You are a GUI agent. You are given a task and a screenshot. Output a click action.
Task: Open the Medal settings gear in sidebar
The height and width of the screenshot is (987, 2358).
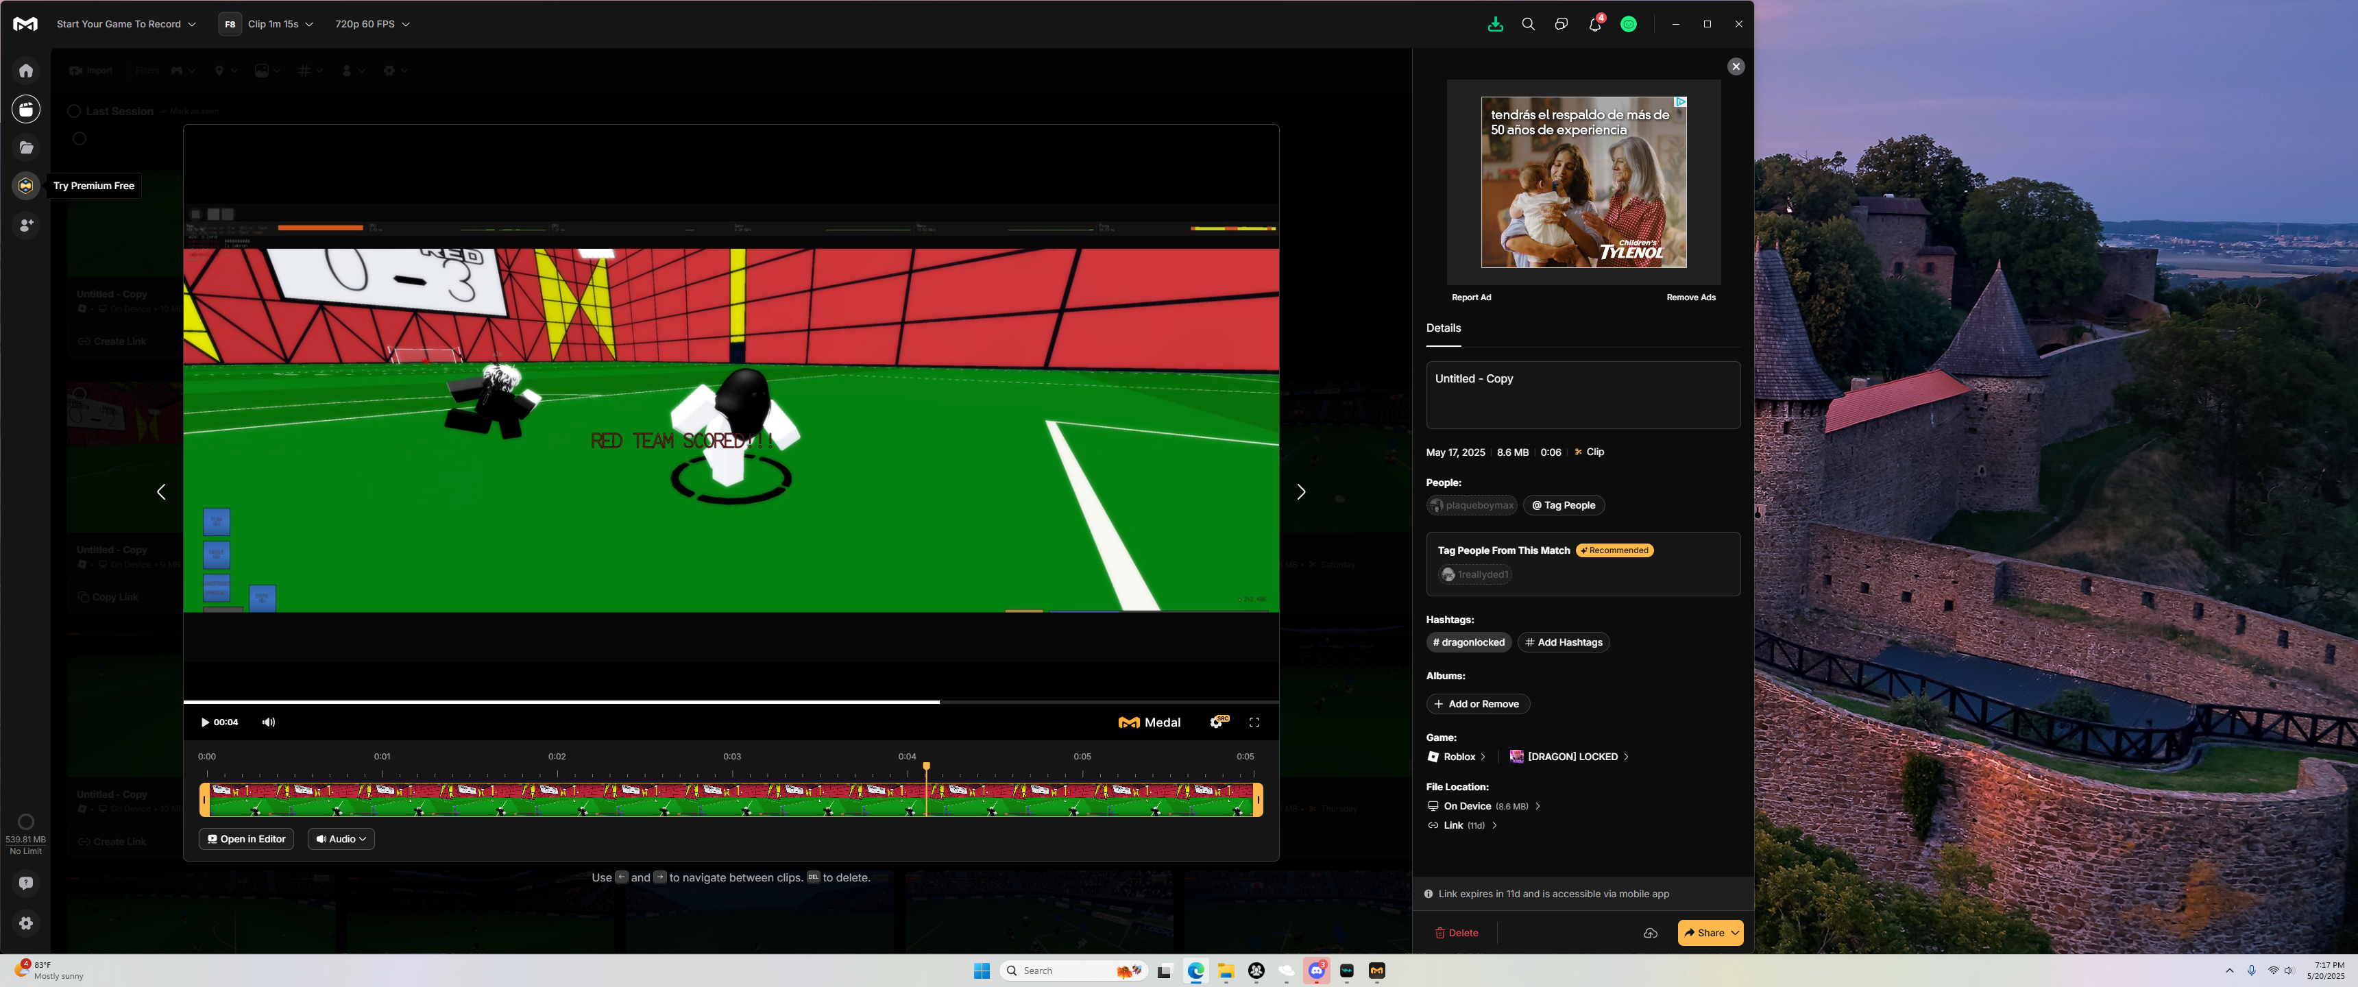tap(25, 923)
